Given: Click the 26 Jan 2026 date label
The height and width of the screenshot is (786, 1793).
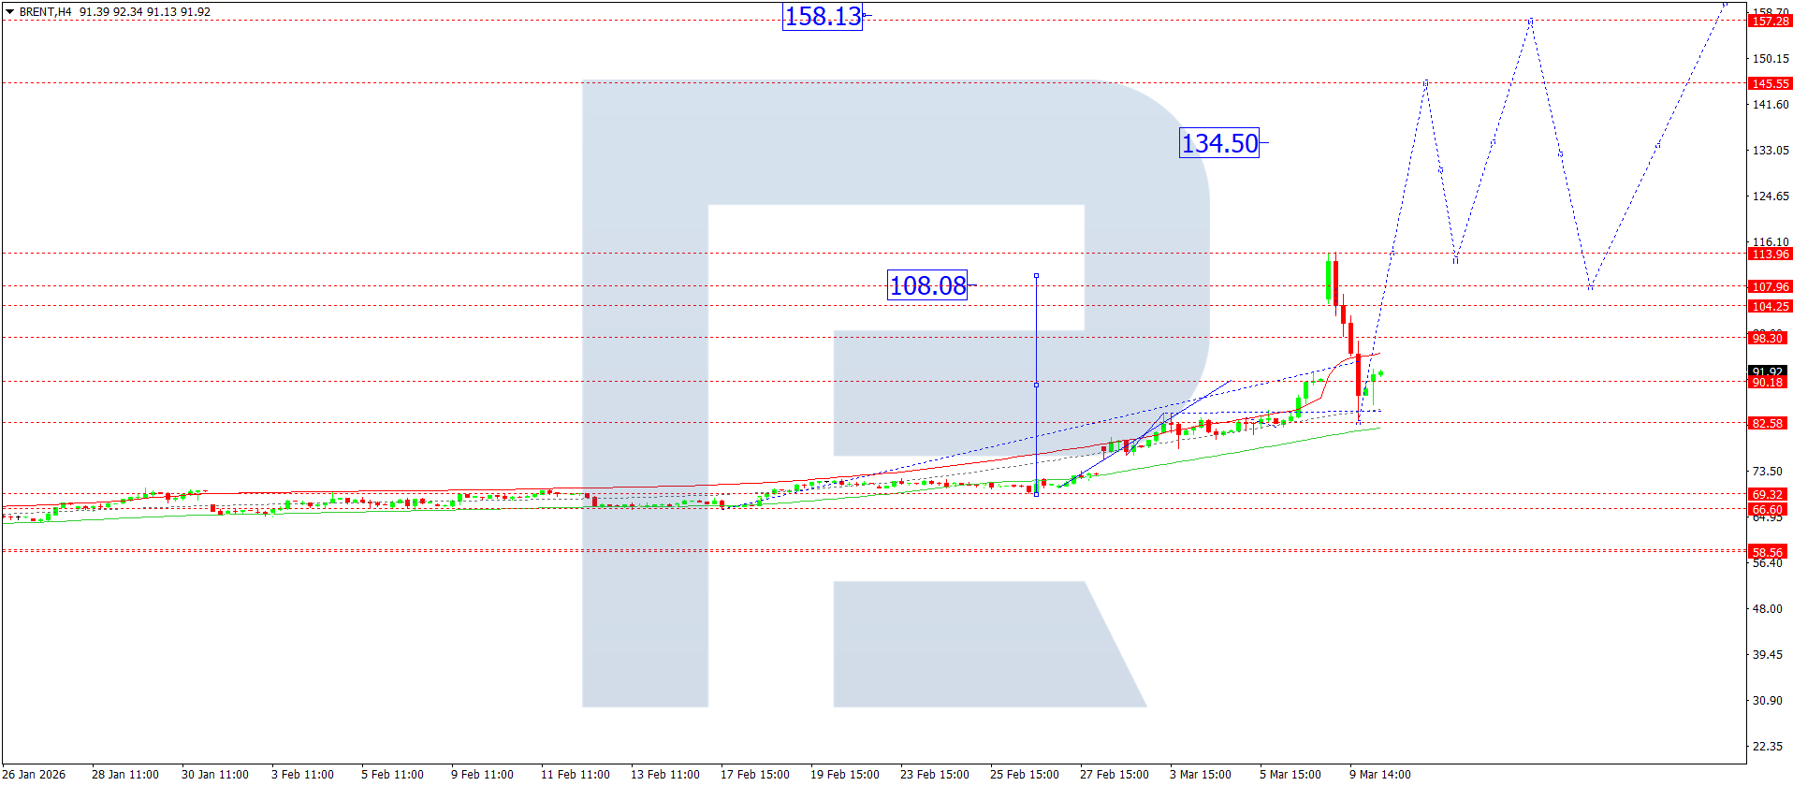Looking at the screenshot, I should tap(34, 774).
